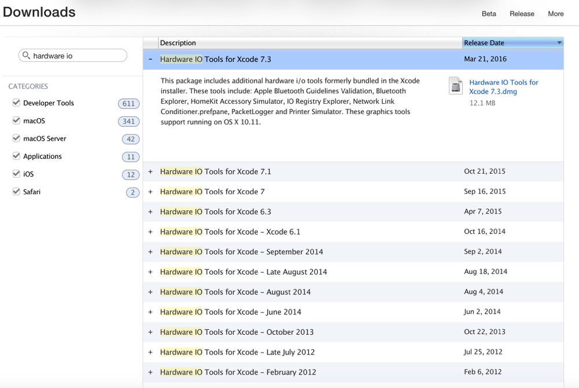
Task: Click the 'Jul 25, 2012' release date
Action: (483, 352)
